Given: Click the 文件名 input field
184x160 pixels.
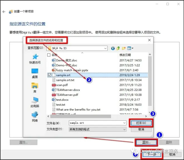Looking at the screenshot, I should (x=98, y=123).
